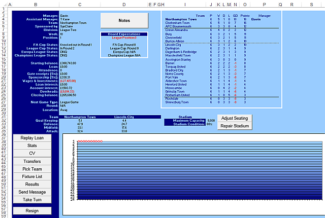Select Lincoln City header in comparison table
Image resolution: width=325 pixels, height=218 pixels.
coord(124,117)
